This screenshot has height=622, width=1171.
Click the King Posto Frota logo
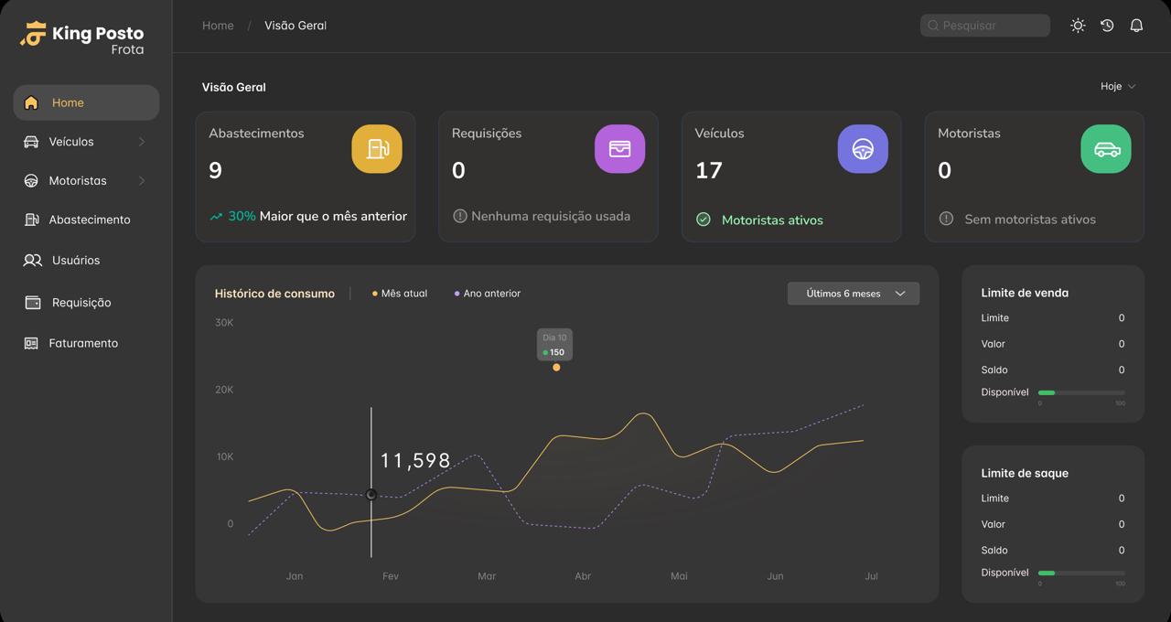tap(82, 38)
